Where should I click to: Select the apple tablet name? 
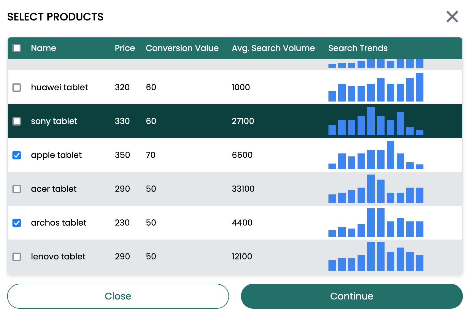pos(56,155)
